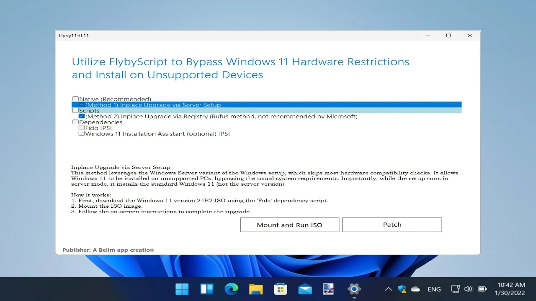Screen dimensions: 536x301
Task: Close the Flyby11 window
Action: pos(470,36)
